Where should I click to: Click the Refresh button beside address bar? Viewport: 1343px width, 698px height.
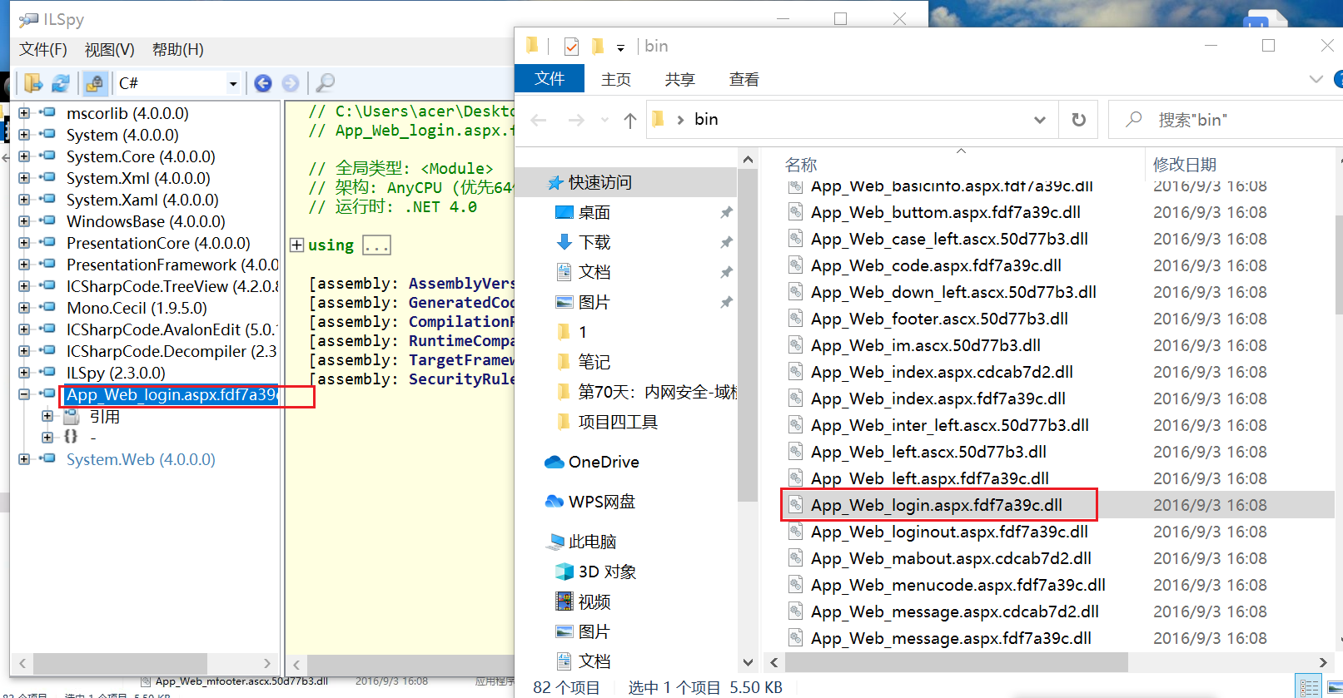[1078, 120]
